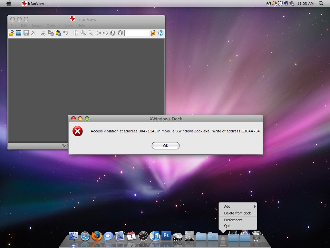Click the IrfanView label in top menu bar
This screenshot has width=330, height=248.
click(x=36, y=4)
